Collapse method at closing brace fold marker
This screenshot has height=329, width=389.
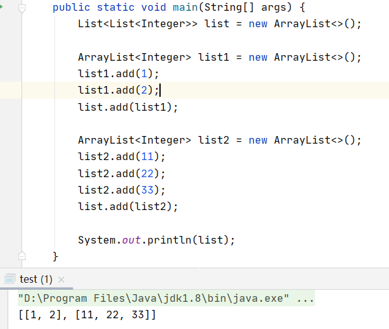22,256
